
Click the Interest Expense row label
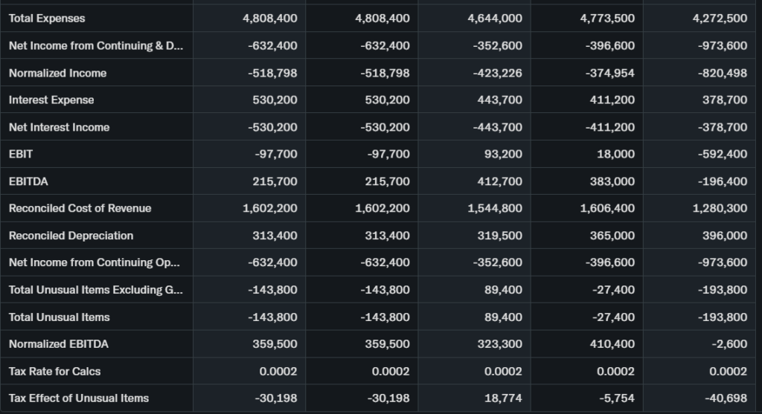click(x=51, y=100)
